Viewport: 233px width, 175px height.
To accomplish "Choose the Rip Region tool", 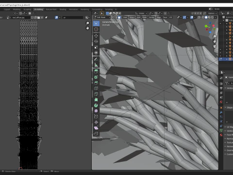I will tap(96, 134).
